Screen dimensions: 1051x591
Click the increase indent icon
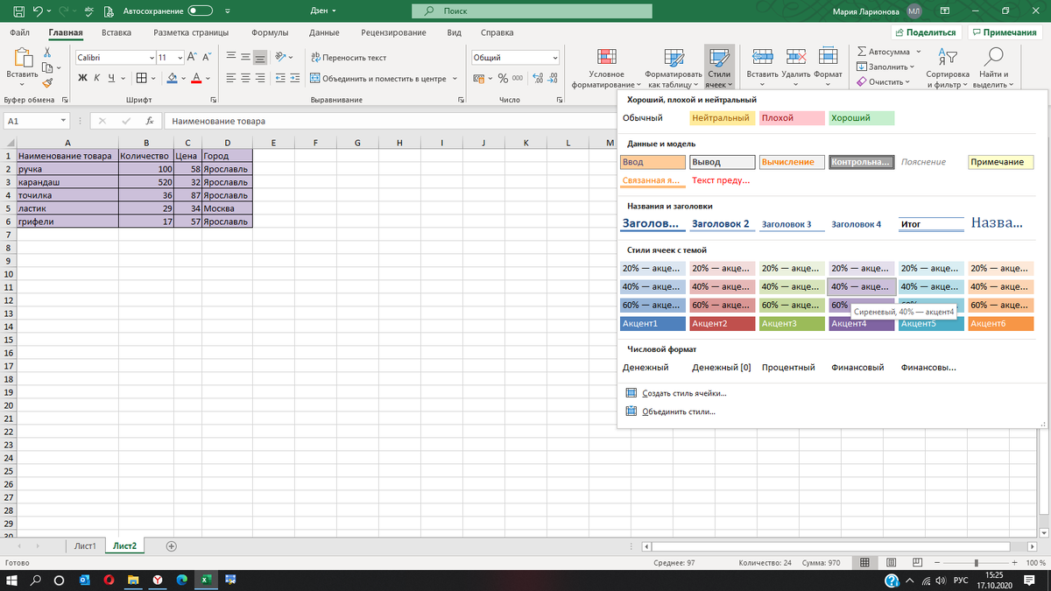coord(295,78)
